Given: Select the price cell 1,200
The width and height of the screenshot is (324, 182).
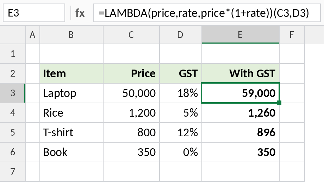Looking at the screenshot, I should [131, 113].
